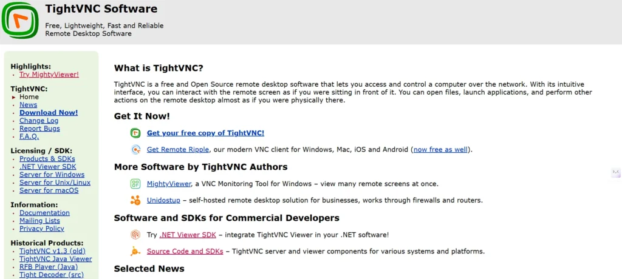Viewport: 622px width, 279px height.
Task: Click the MightyViewer grid icon
Action: click(135, 184)
